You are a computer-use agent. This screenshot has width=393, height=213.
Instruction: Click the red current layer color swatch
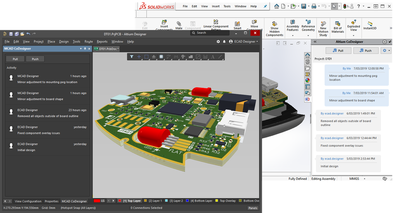pos(96,201)
